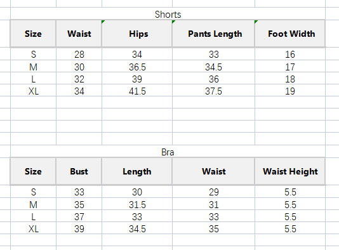Select the Bra Length header cell
339x250 pixels.
137,171
